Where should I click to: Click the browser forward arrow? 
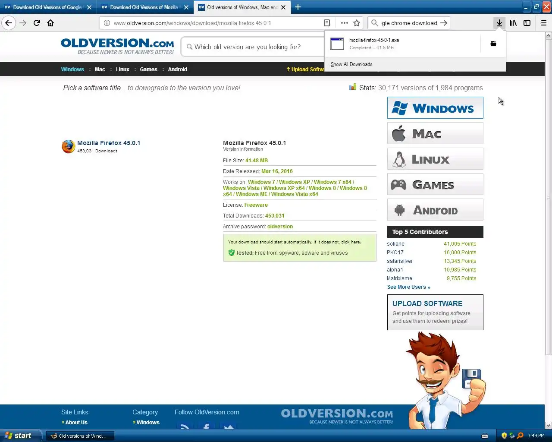point(23,23)
